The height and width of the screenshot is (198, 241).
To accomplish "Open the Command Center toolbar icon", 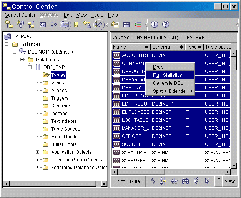I will tap(43, 24).
